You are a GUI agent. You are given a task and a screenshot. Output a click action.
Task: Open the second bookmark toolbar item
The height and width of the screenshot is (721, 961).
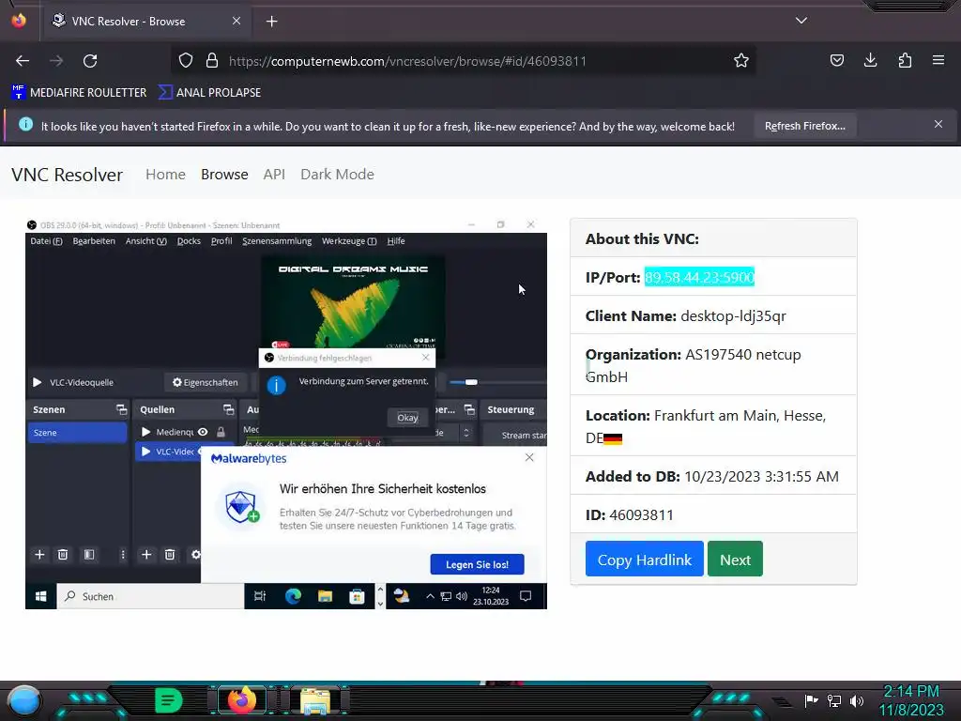(209, 93)
